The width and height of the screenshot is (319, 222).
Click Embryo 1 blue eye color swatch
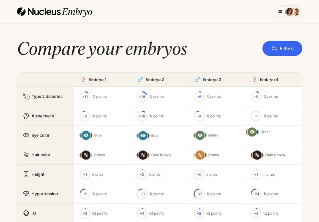point(86,135)
